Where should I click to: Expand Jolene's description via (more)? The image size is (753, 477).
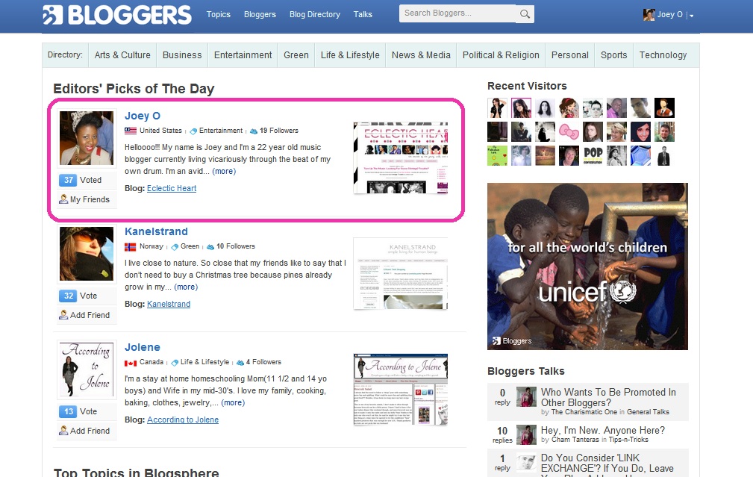click(x=233, y=402)
